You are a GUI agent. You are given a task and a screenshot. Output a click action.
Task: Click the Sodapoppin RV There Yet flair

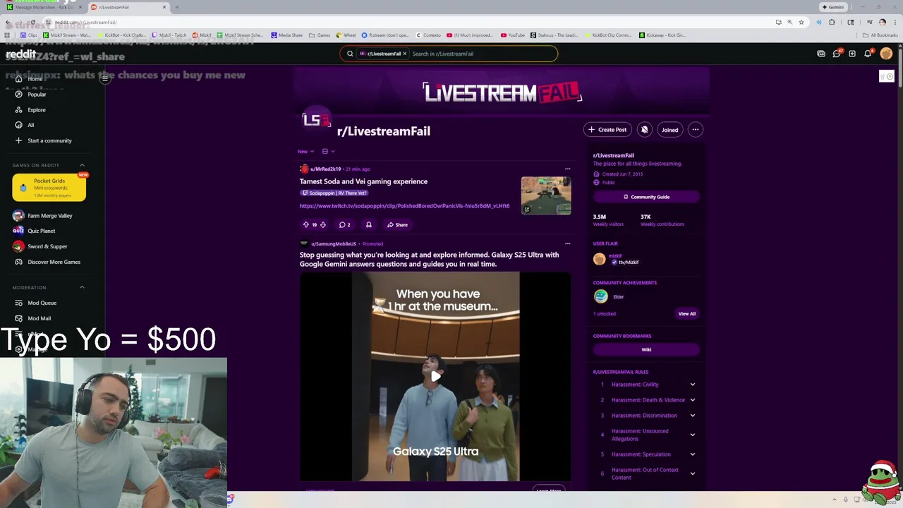coord(335,193)
